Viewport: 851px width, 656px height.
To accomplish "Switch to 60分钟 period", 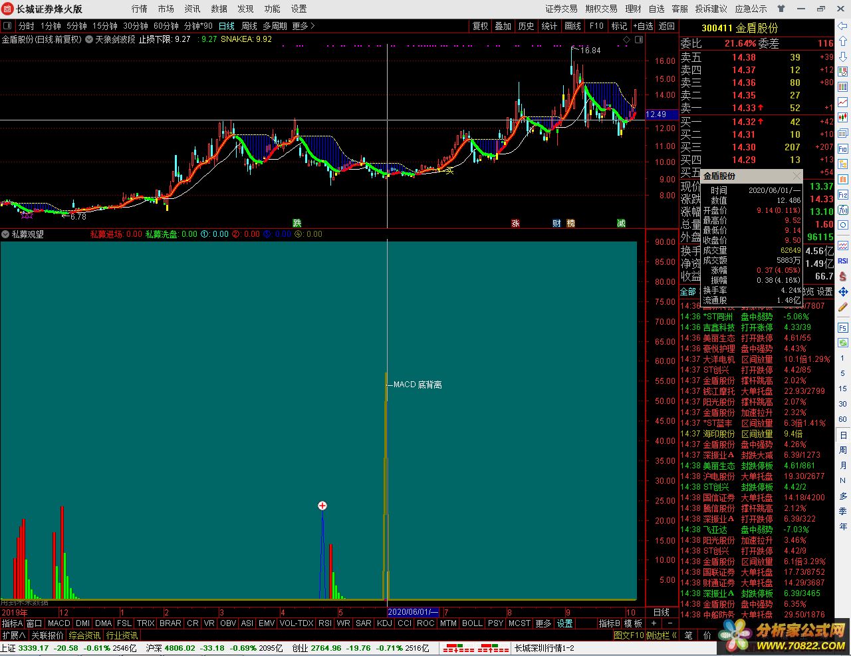I will (x=166, y=26).
